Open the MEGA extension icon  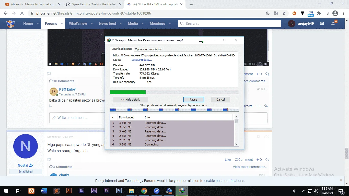click(x=294, y=13)
